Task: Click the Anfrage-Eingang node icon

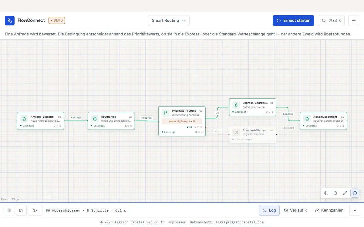Action: [24, 119]
